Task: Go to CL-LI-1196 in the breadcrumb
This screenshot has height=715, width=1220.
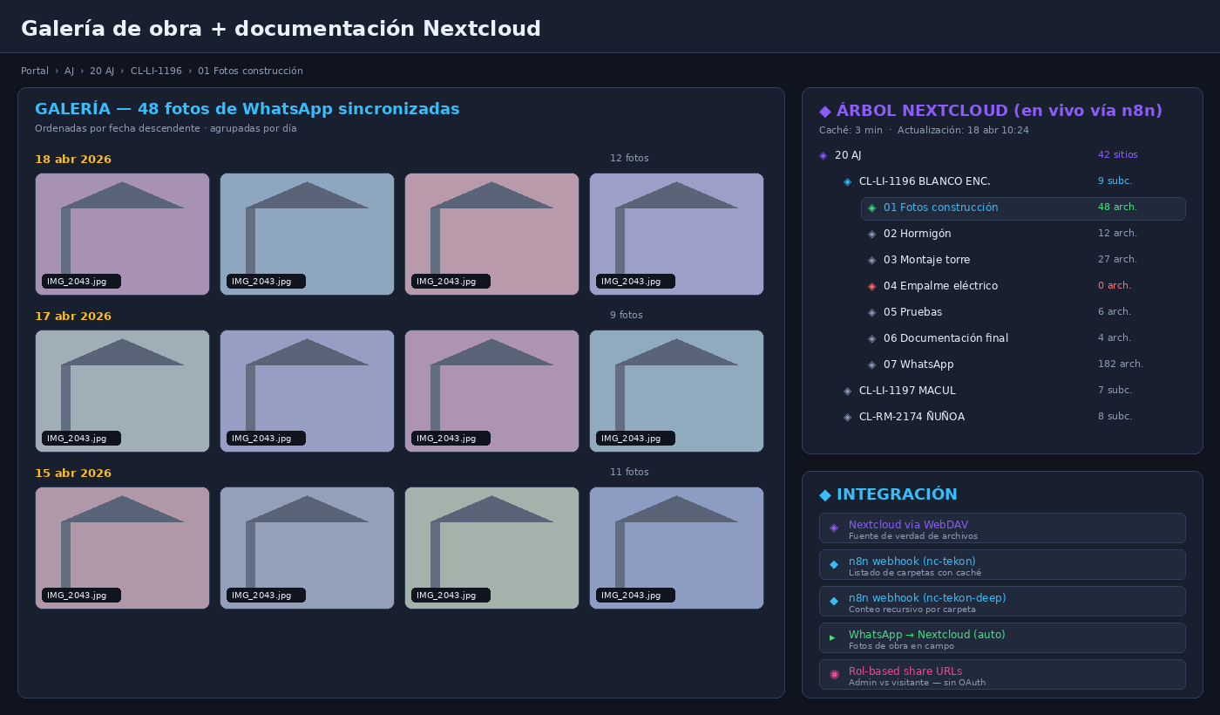Action: [156, 71]
